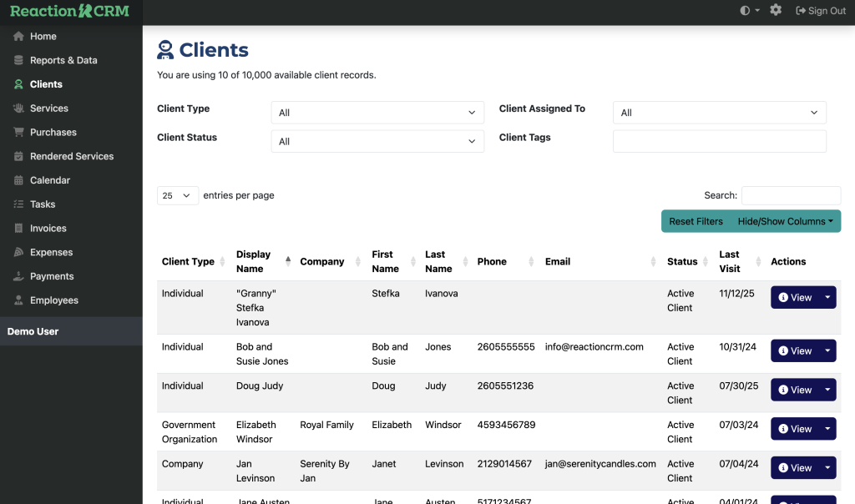
Task: Click the Reports & Data database icon
Action: [x=18, y=60]
